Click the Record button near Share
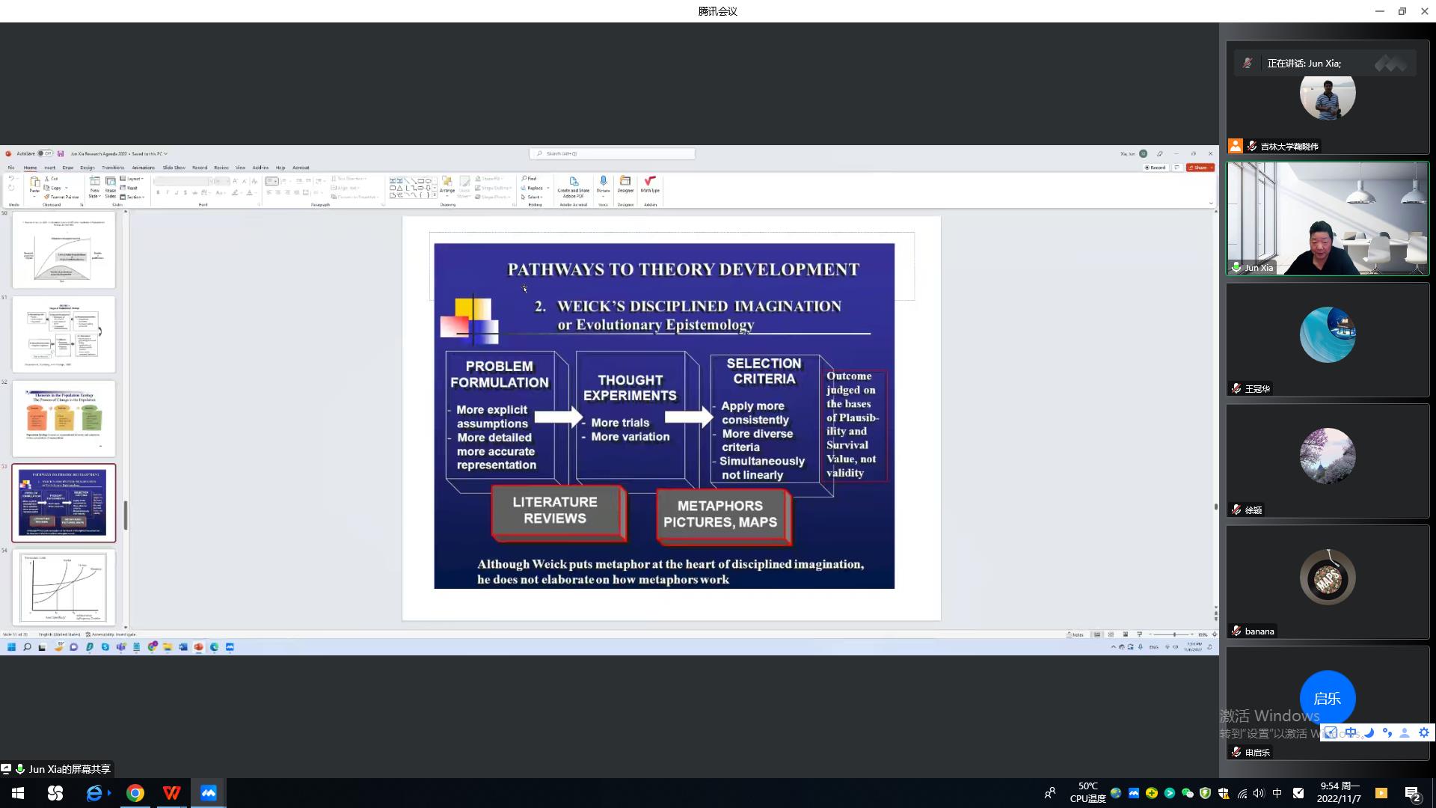The width and height of the screenshot is (1436, 808). 1156,168
